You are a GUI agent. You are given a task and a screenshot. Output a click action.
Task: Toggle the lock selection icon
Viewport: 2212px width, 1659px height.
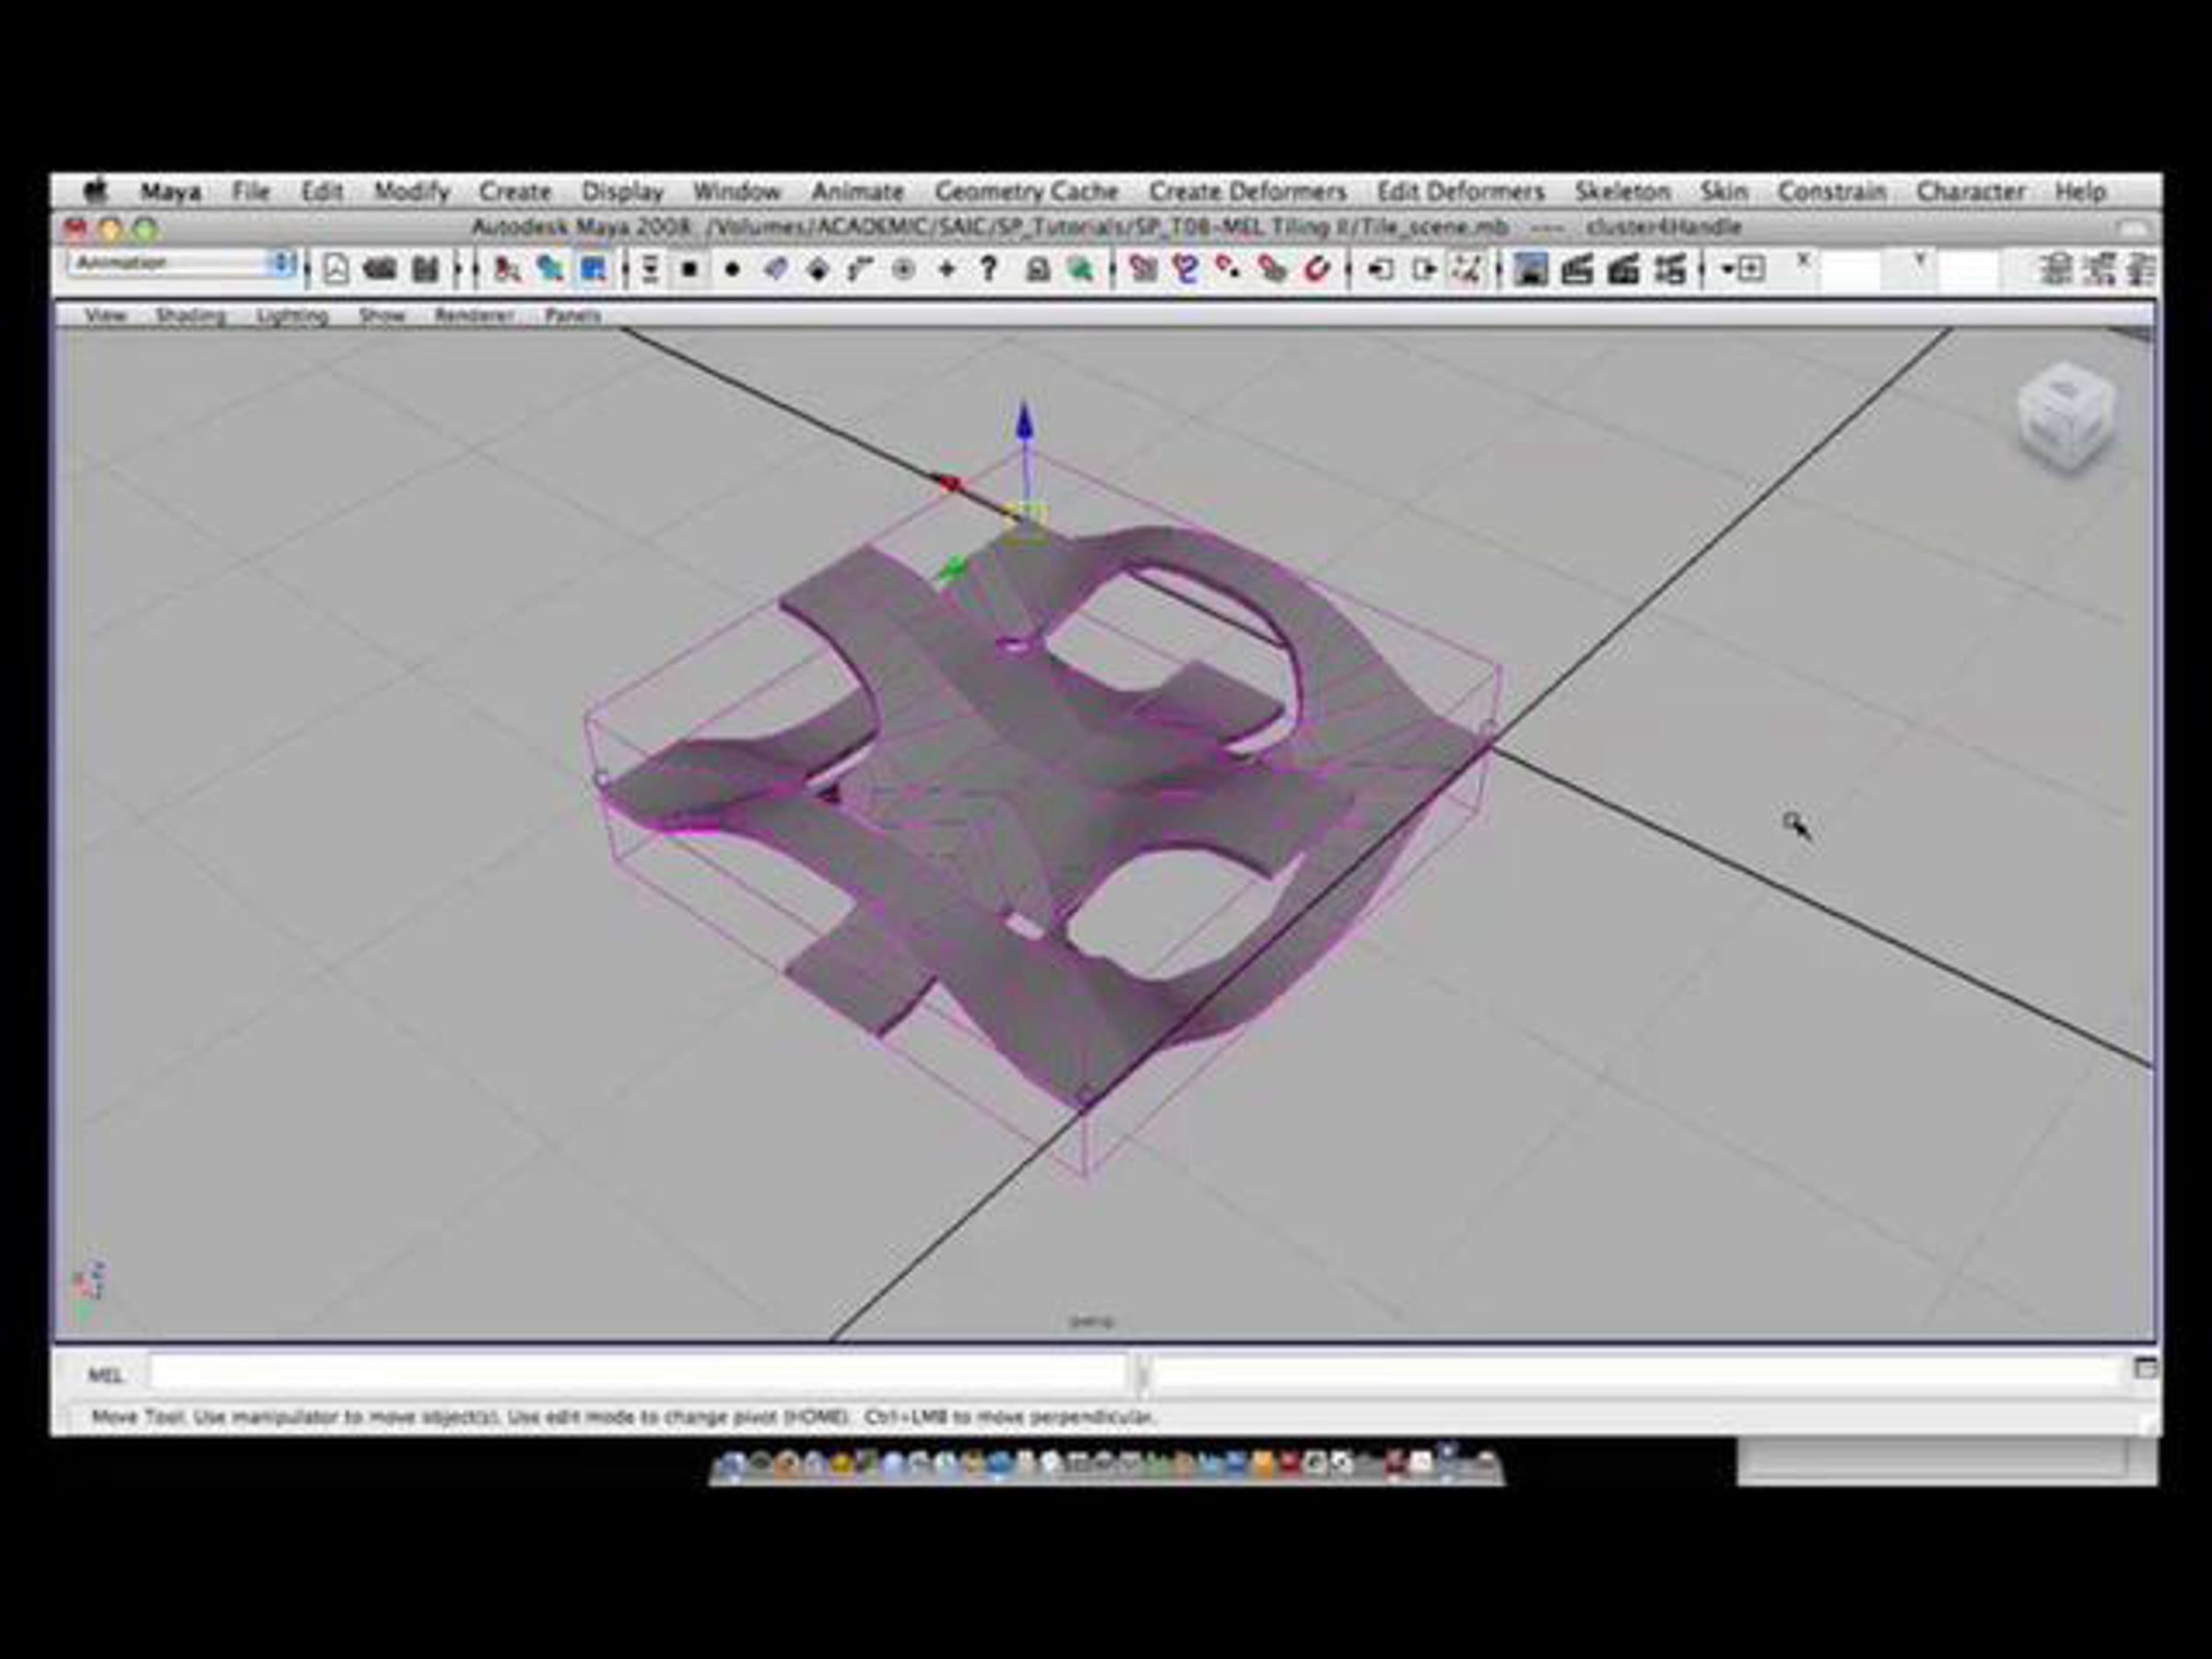click(1038, 269)
